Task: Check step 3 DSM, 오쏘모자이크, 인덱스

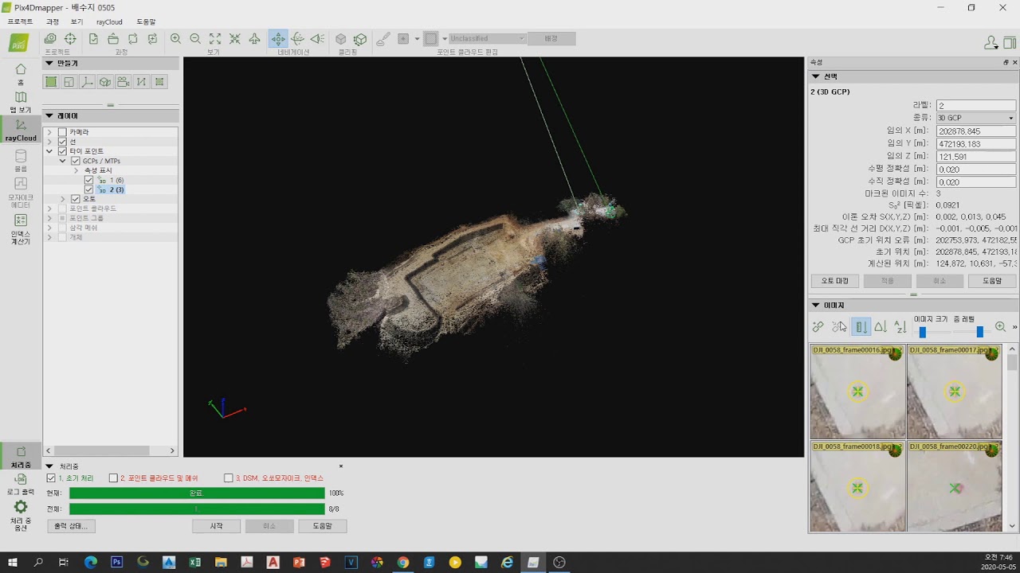Action: pos(229,478)
